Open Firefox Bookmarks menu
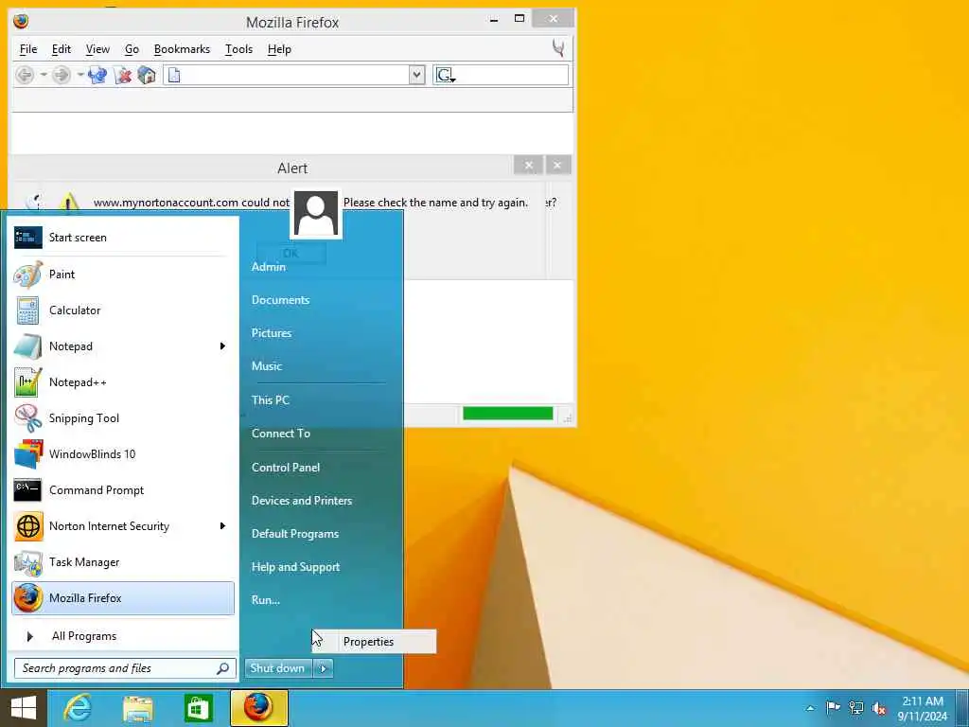Screen dimensions: 969x727 (x=182, y=49)
